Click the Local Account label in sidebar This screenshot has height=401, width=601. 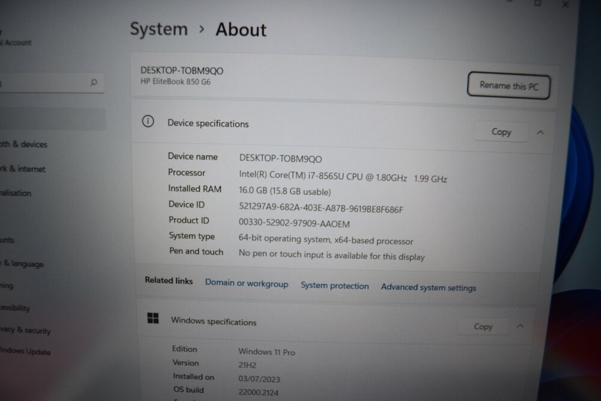click(x=16, y=43)
